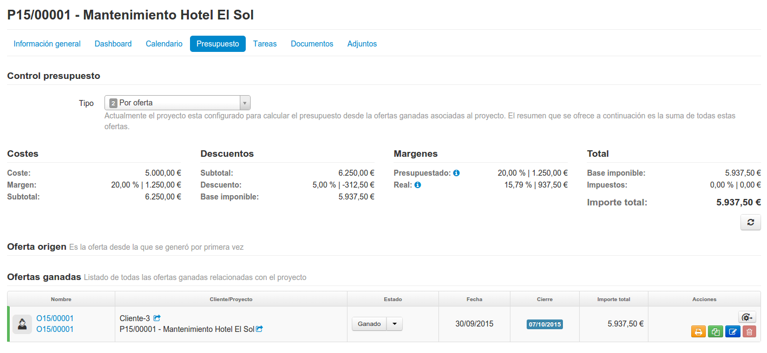Click the Fecha column header
767x353 pixels.
click(474, 299)
